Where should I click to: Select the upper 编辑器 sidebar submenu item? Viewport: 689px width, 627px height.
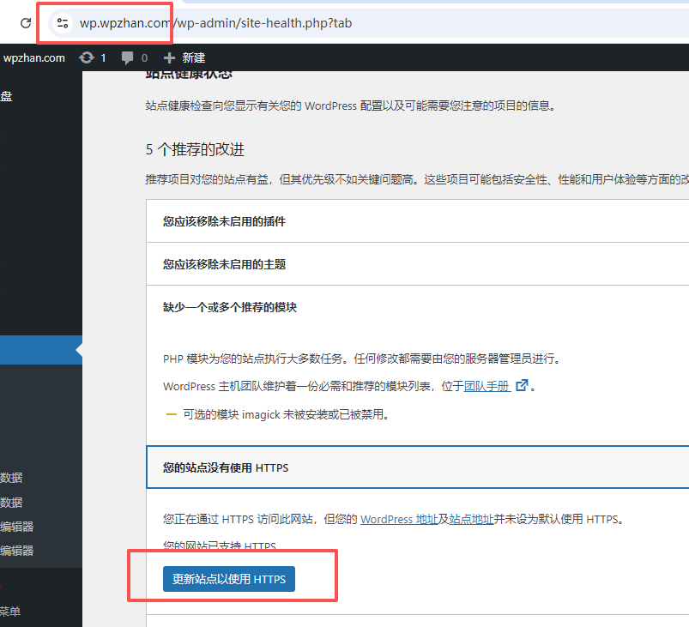coord(17,527)
